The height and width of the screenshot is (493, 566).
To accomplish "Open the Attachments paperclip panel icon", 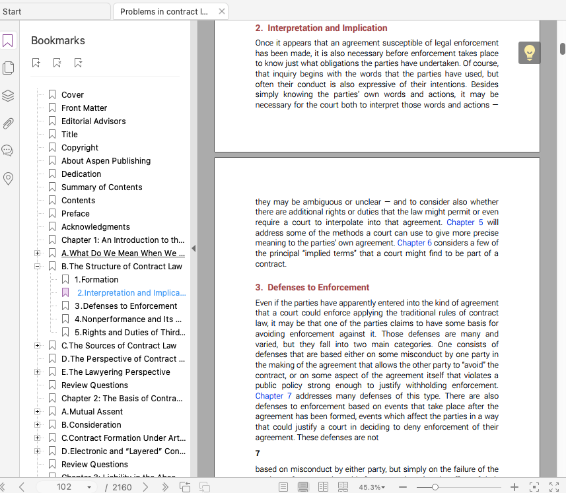I will (x=8, y=123).
